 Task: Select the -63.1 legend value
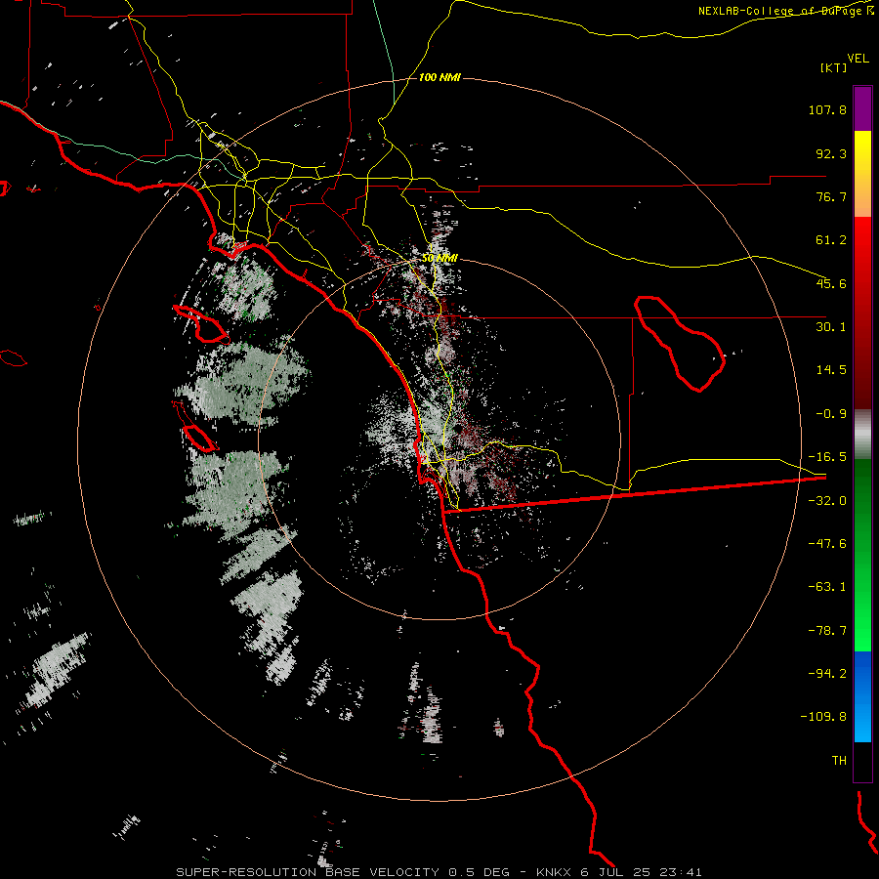coord(827,587)
